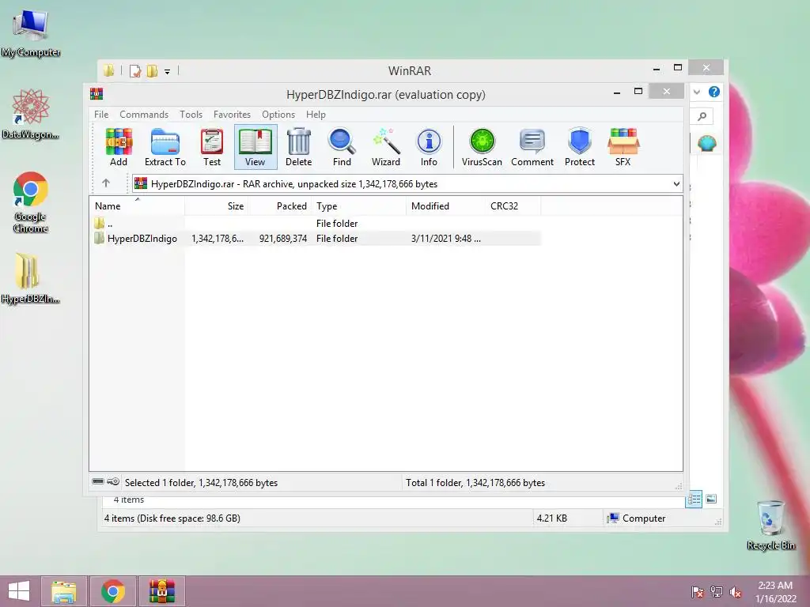Sort by Name column header
Viewport: 810px width, 607px height.
click(x=137, y=205)
